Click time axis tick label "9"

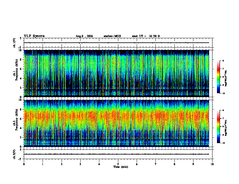pos(193,164)
